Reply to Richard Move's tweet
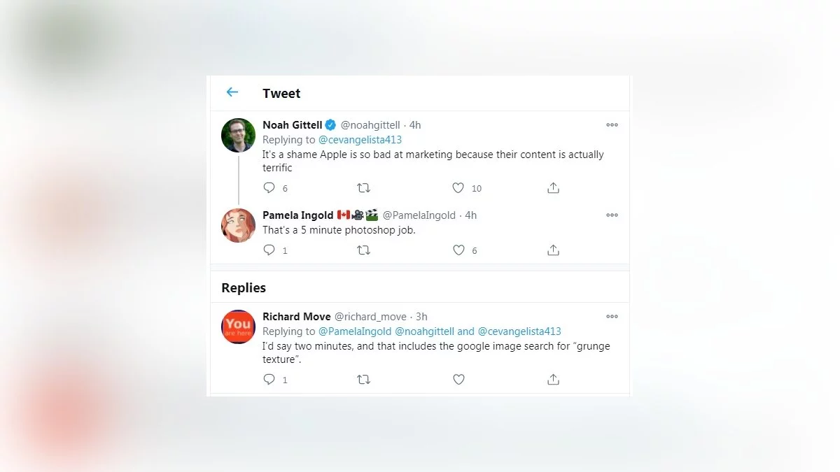This screenshot has width=840, height=472. click(269, 380)
